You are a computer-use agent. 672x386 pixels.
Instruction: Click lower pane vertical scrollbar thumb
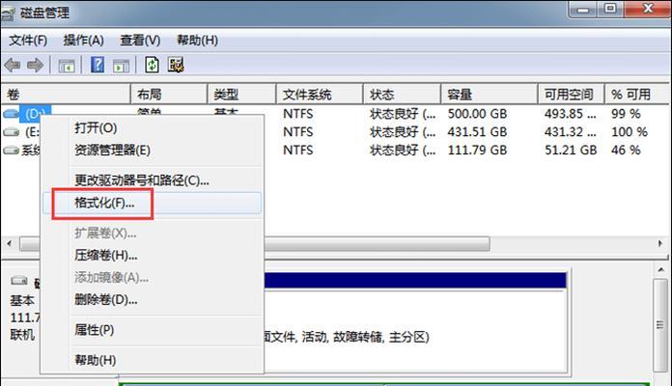[x=660, y=325]
